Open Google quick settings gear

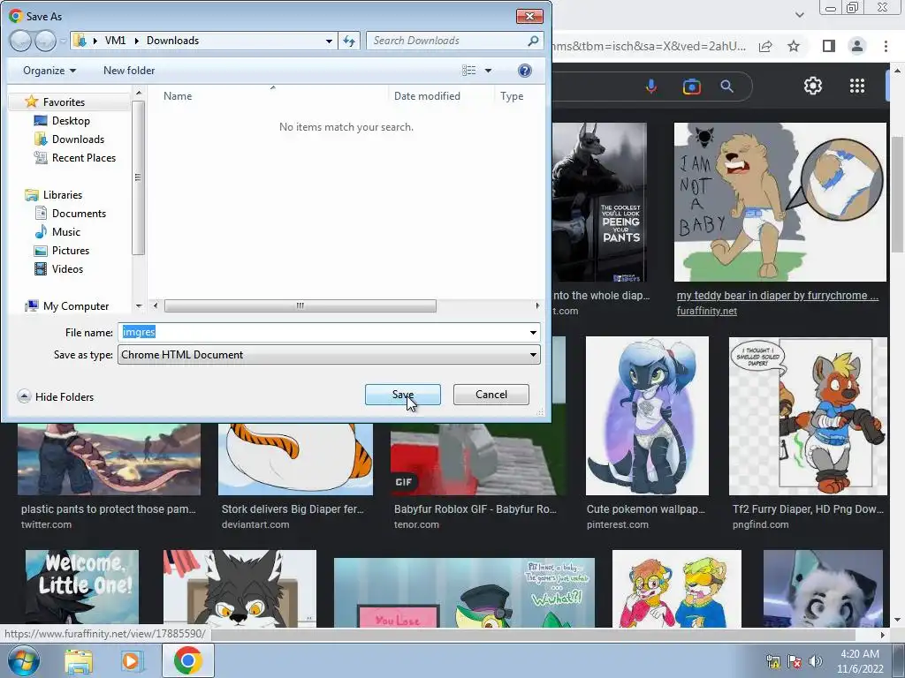click(813, 86)
